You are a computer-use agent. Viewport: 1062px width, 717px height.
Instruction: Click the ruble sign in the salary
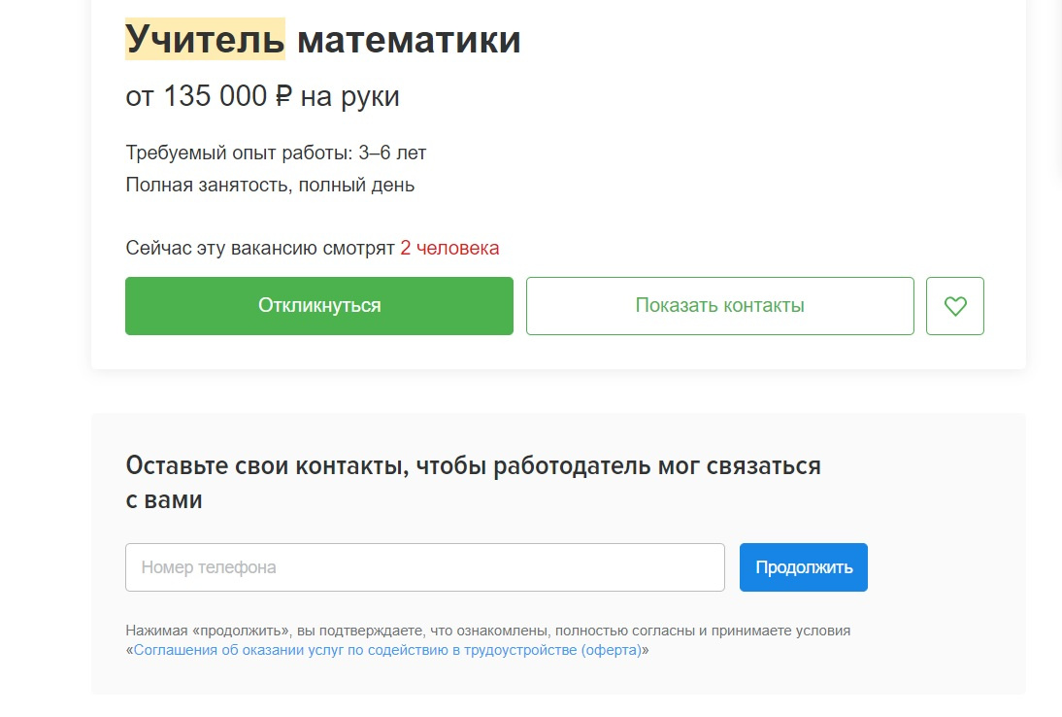(283, 96)
